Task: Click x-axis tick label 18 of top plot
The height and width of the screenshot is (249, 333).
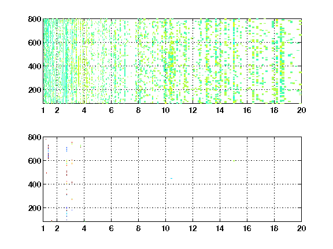Action: point(275,110)
